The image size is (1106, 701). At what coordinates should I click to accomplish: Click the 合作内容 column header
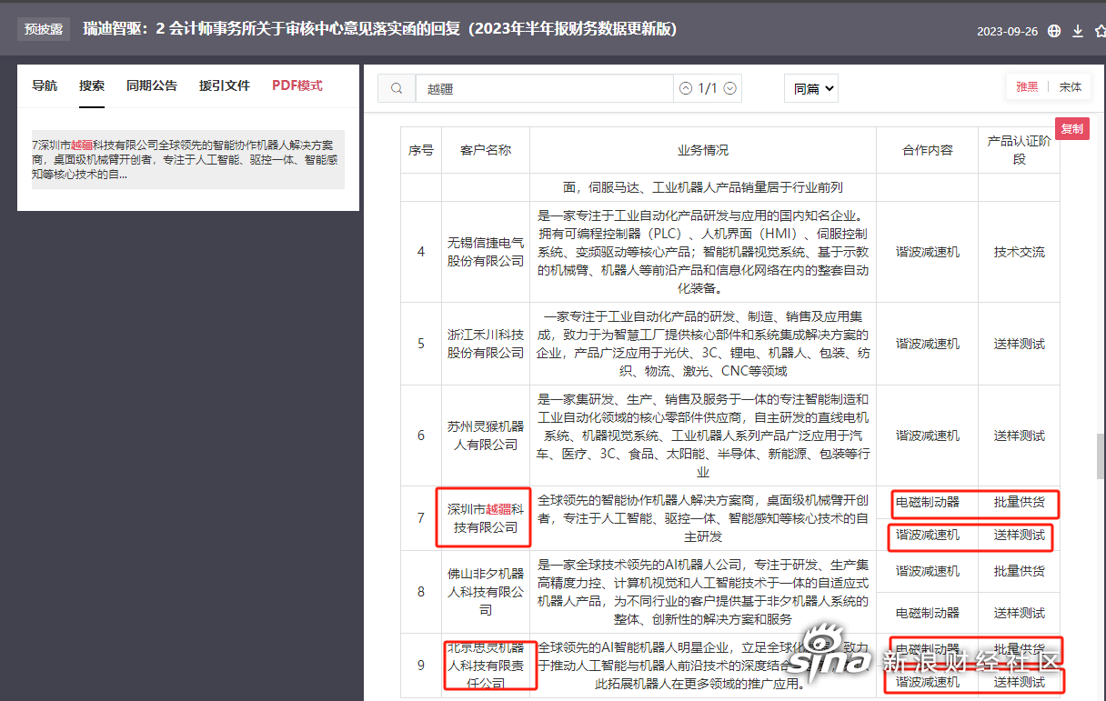[928, 150]
